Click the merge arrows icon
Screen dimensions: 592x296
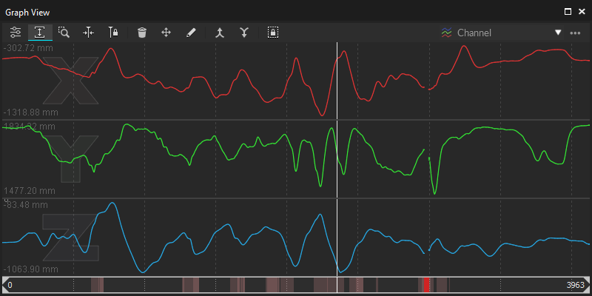point(220,33)
